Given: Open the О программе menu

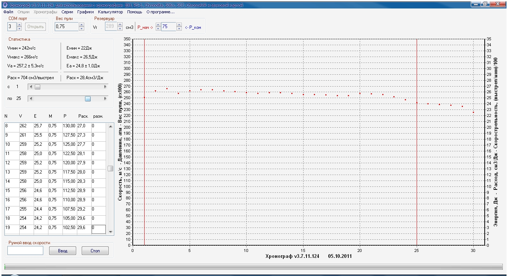Looking at the screenshot, I should (160, 12).
